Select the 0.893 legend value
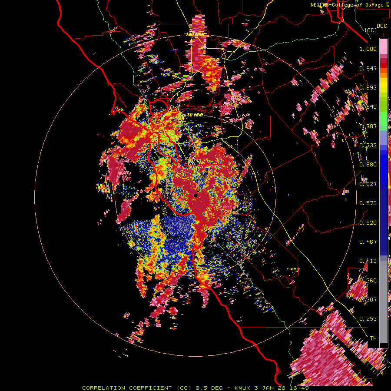The height and width of the screenshot is (391, 391). click(368, 87)
